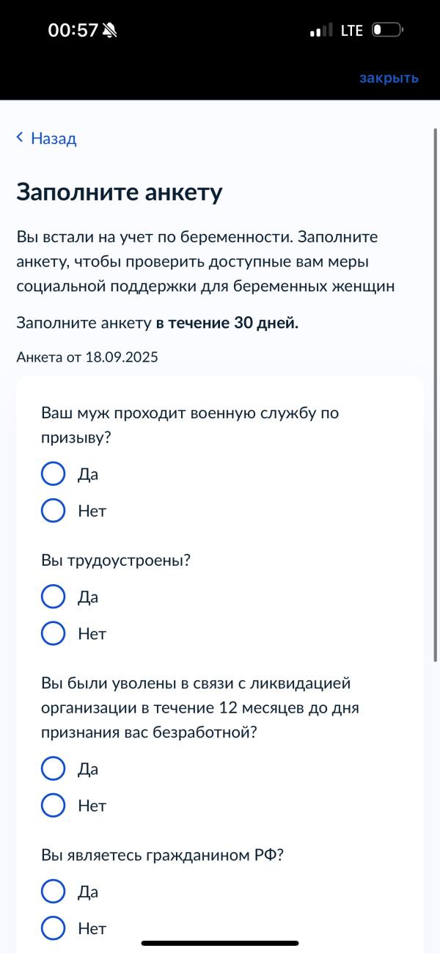Screen dimensions: 440x954
Task: Choose Да for Вы трудоустроены question
Action: click(x=54, y=597)
